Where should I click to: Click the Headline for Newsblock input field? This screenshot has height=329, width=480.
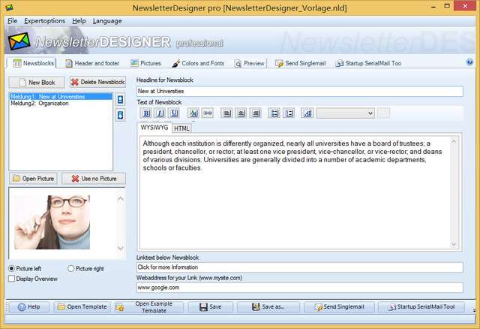coord(300,91)
